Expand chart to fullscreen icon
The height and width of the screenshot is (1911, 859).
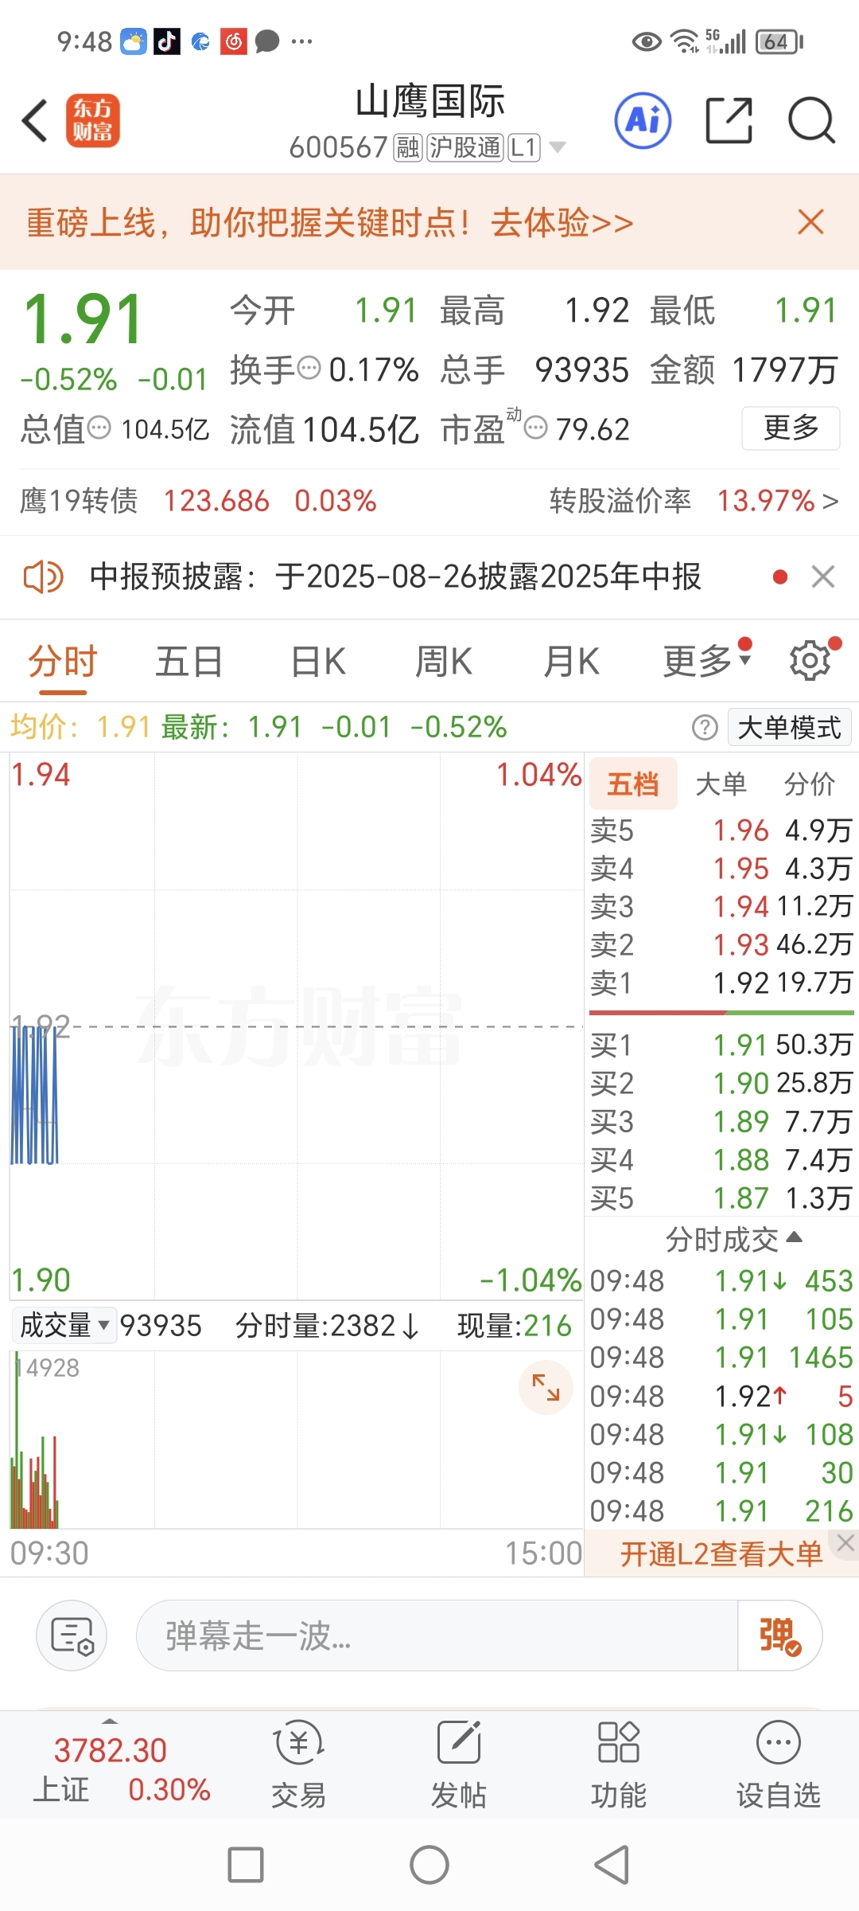click(x=546, y=1388)
